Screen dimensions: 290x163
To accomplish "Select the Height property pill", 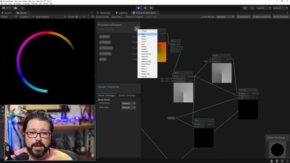I will point(105,42).
